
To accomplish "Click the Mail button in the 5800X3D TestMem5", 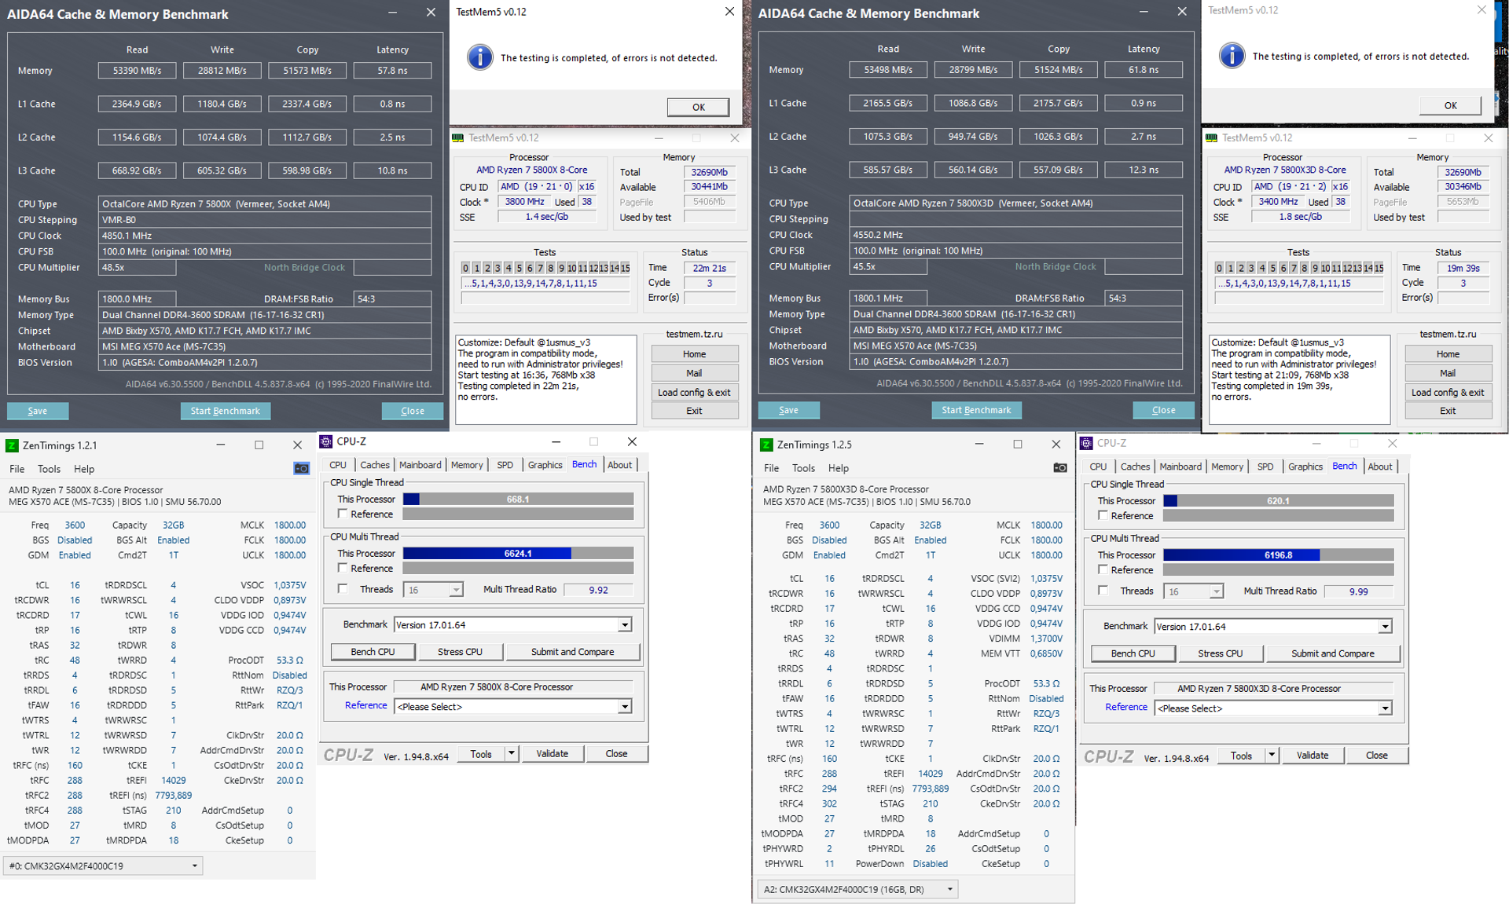I will click(1448, 373).
